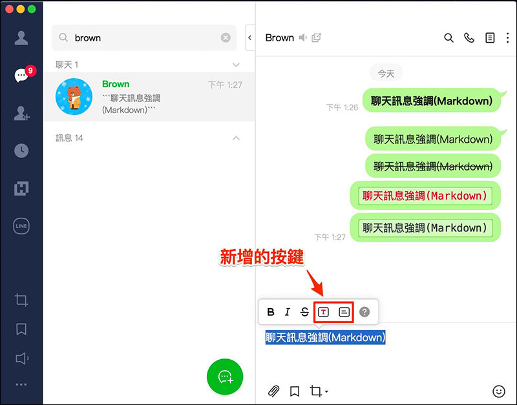Toggle mute next to Brown chat title
517x405 pixels.
click(x=302, y=38)
